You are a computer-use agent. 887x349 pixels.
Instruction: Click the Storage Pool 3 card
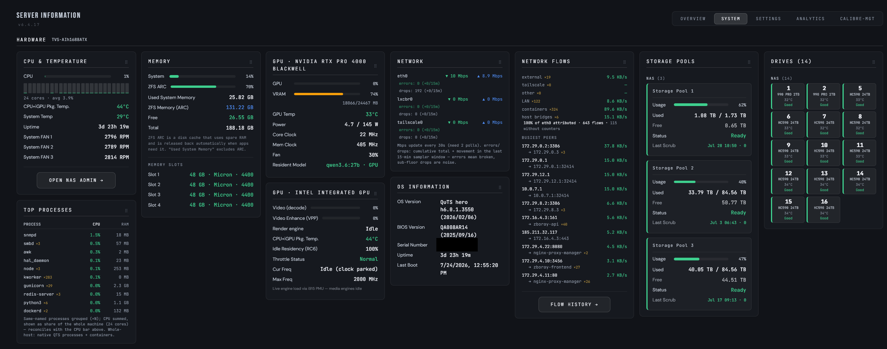699,274
